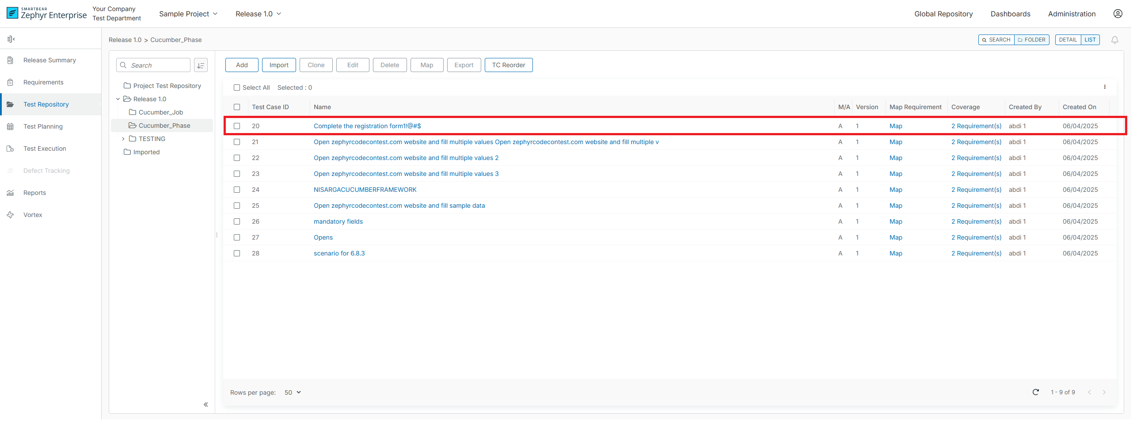Select the checkbox for scenario for 6.8.3
Image resolution: width=1133 pixels, height=423 pixels.
[237, 253]
